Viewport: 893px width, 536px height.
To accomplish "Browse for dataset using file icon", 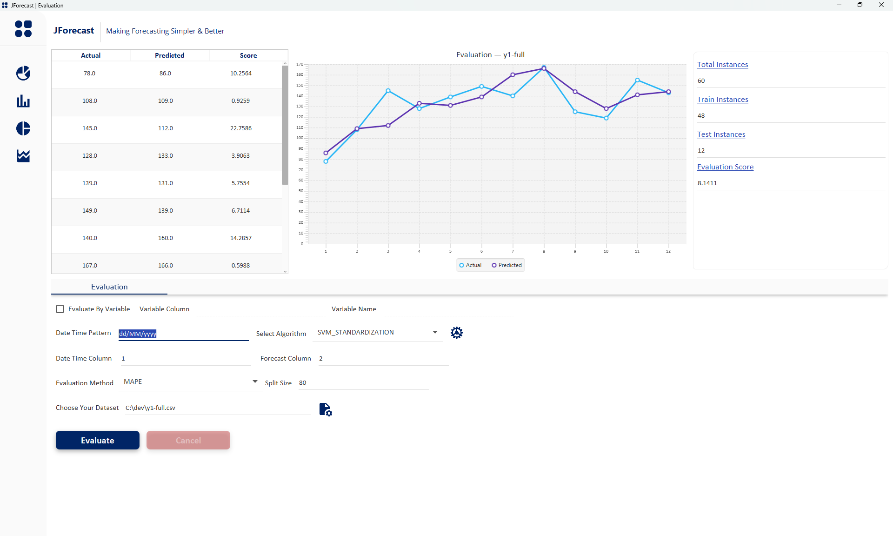I will [325, 409].
